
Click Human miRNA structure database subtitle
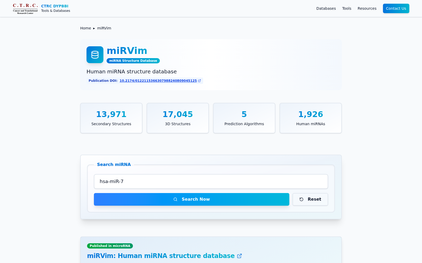pos(132,72)
